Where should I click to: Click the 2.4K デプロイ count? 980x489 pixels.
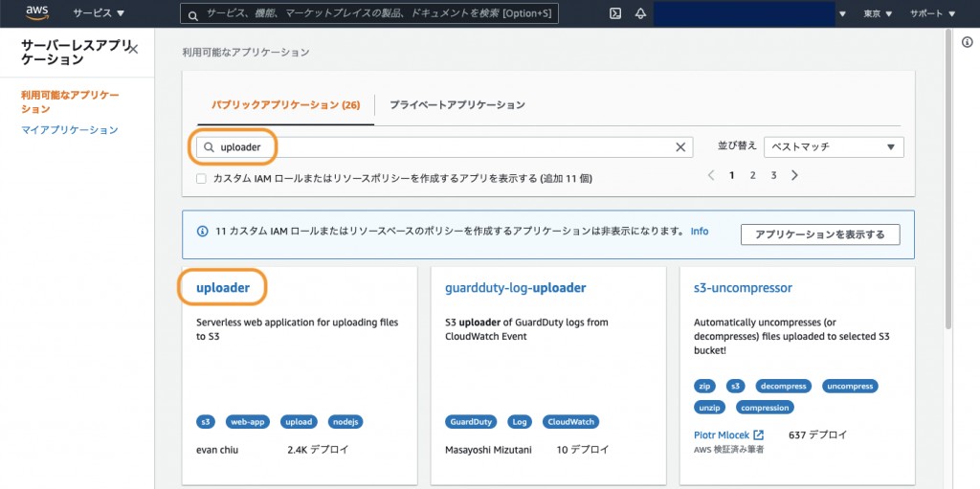pos(318,450)
